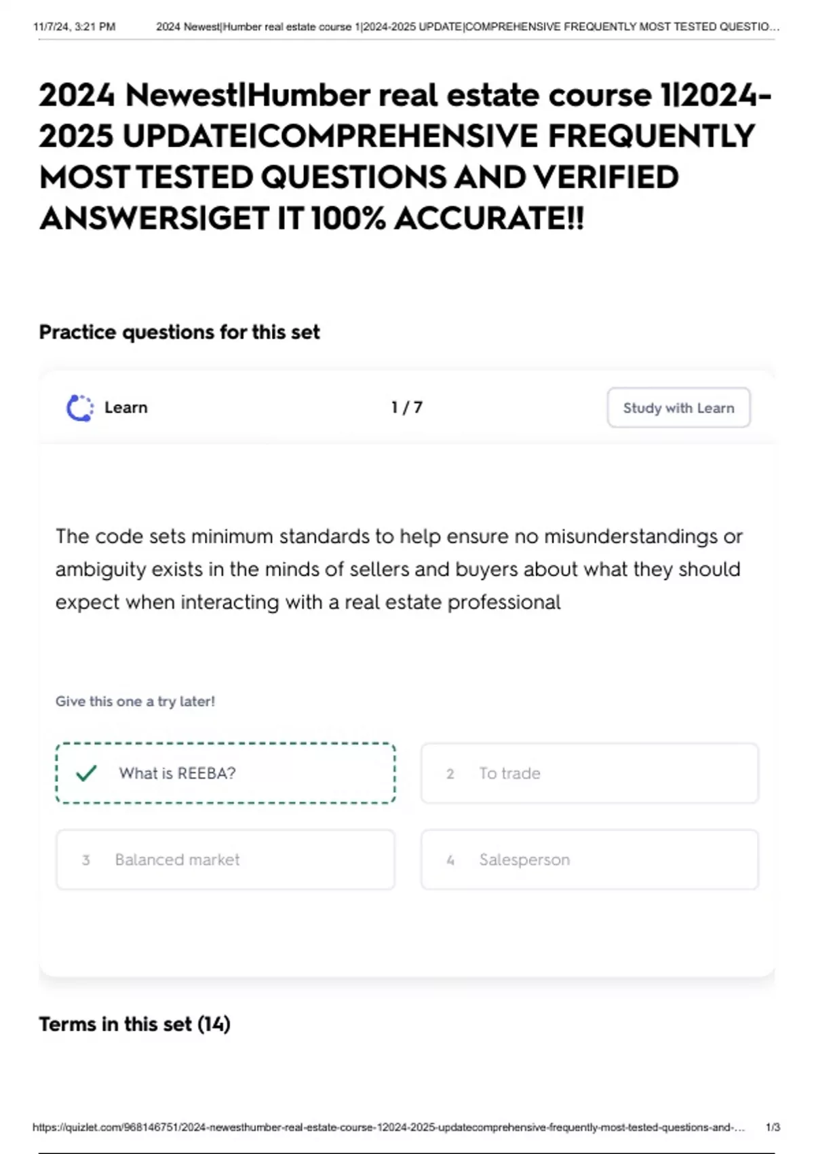Click the question text about the code's minimum standards
Viewport: 814px width, 1154px height.
click(400, 569)
